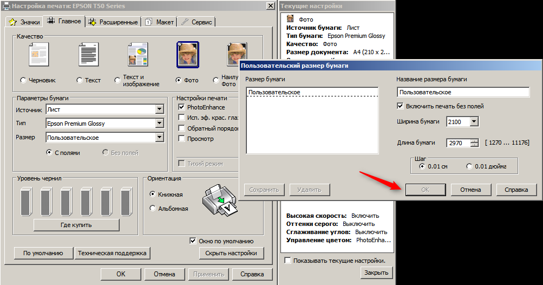This screenshot has width=543, height=285.
Task: Click the Draft quality page icon
Action: pyautogui.click(x=39, y=54)
